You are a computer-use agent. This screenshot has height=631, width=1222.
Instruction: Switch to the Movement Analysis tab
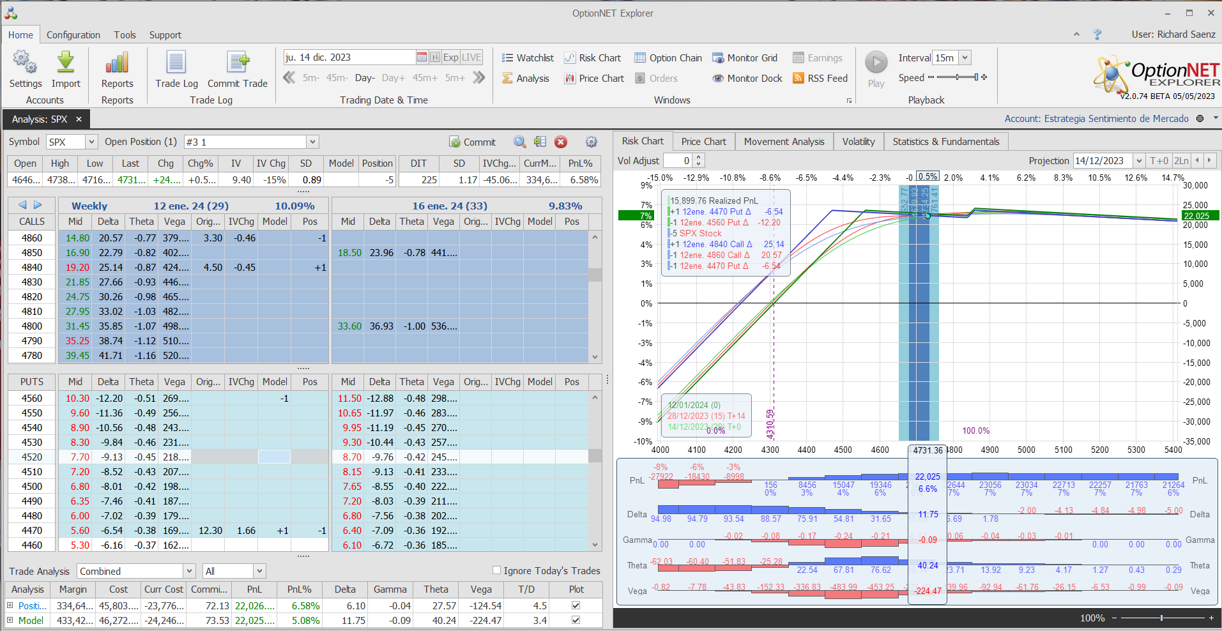tap(784, 142)
